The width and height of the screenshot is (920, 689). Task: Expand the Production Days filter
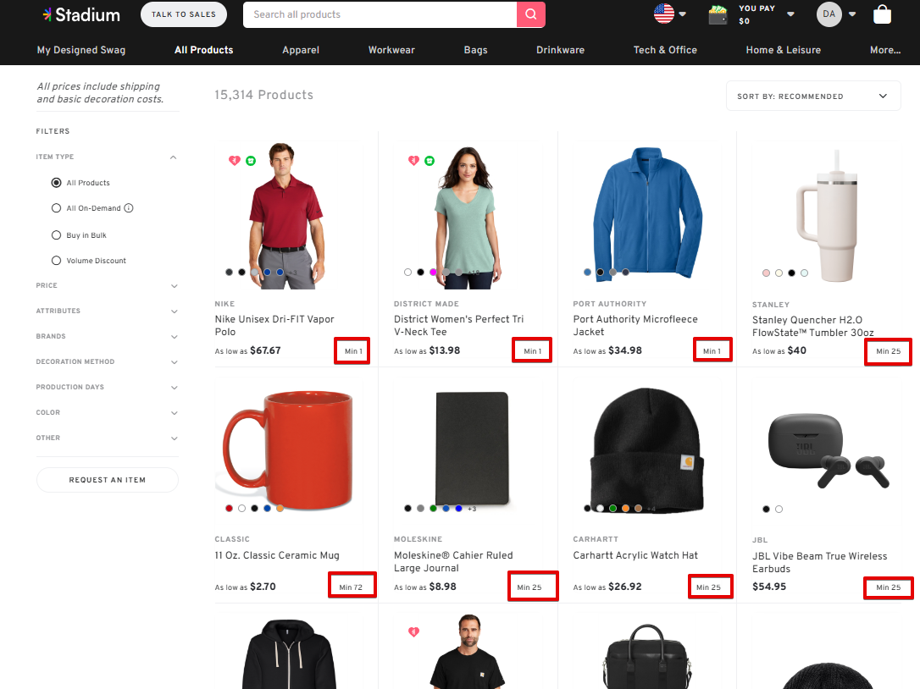(x=175, y=388)
